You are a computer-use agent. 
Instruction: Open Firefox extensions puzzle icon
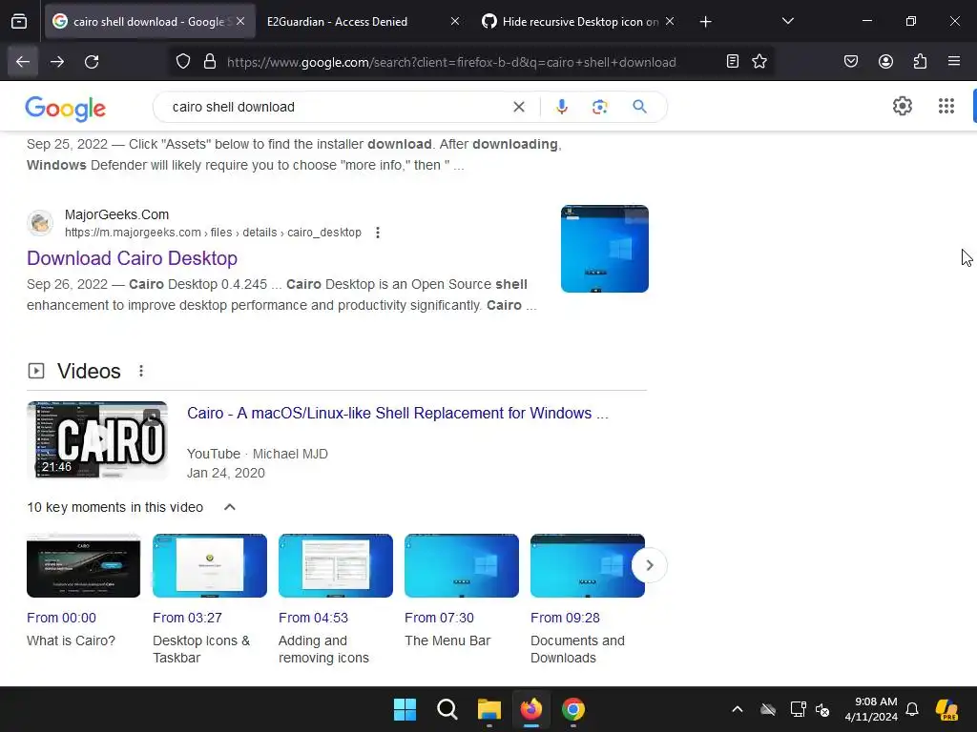point(920,62)
